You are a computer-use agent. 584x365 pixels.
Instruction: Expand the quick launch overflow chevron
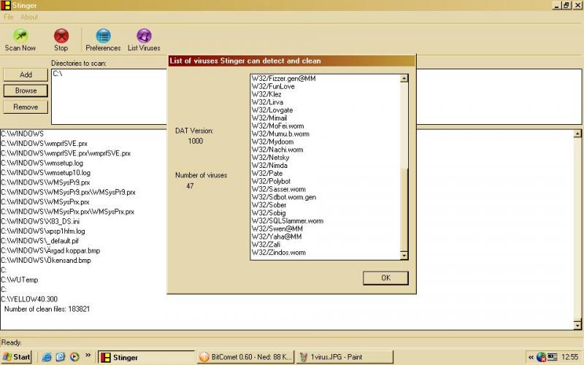tap(88, 356)
